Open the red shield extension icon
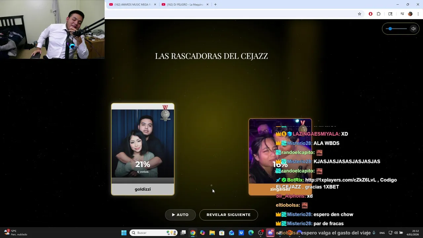This screenshot has height=238, width=423. [x=370, y=14]
